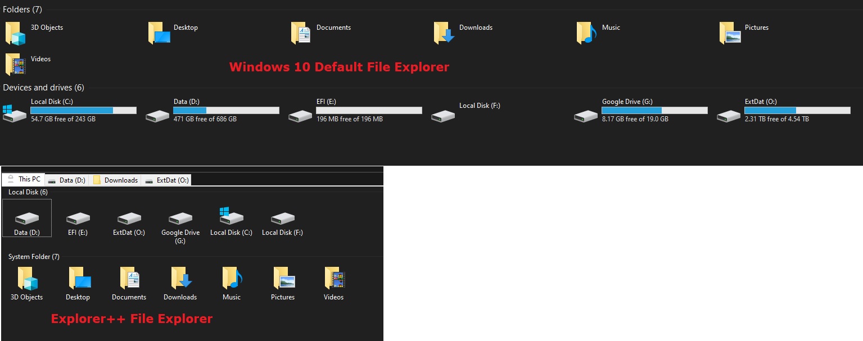Select Data (D:) drive icon in Windows Explorer
The image size is (863, 341).
157,116
